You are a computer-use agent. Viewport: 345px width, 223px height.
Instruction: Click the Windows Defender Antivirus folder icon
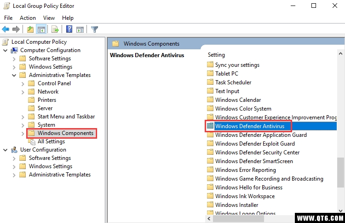pos(210,126)
